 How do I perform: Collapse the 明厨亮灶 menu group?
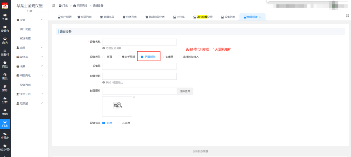point(30,75)
